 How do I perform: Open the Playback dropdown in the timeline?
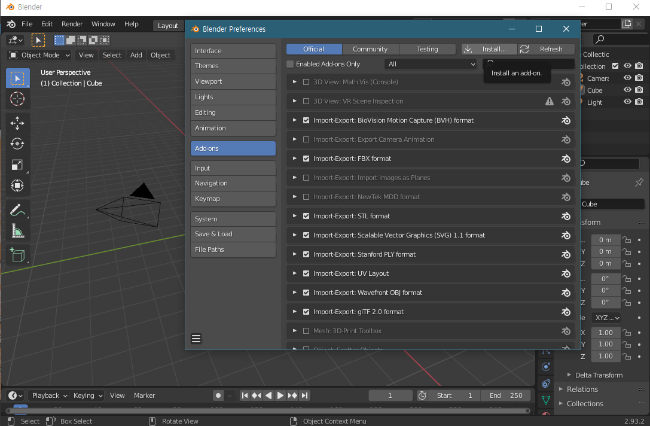[49, 395]
